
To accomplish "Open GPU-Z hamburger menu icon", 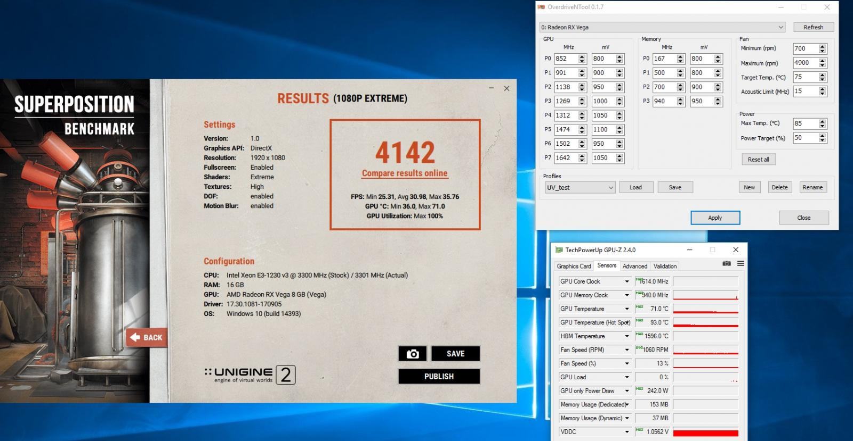I will pyautogui.click(x=741, y=263).
